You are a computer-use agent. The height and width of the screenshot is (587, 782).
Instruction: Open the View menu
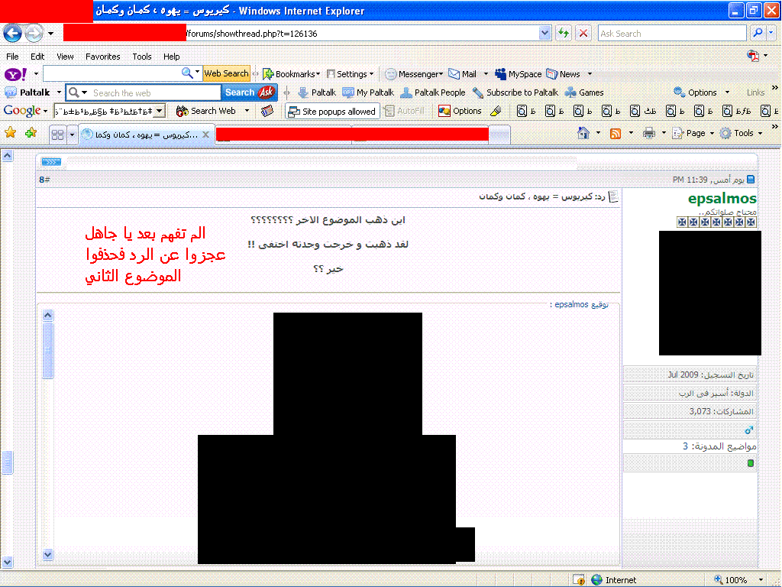tap(65, 57)
